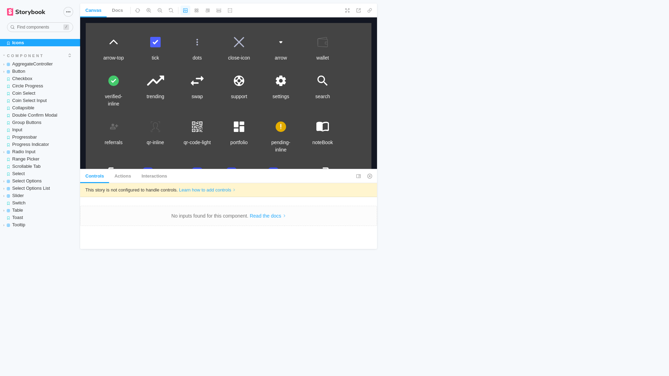
Task: Expand the Tooltip component
Action: [40, 225]
